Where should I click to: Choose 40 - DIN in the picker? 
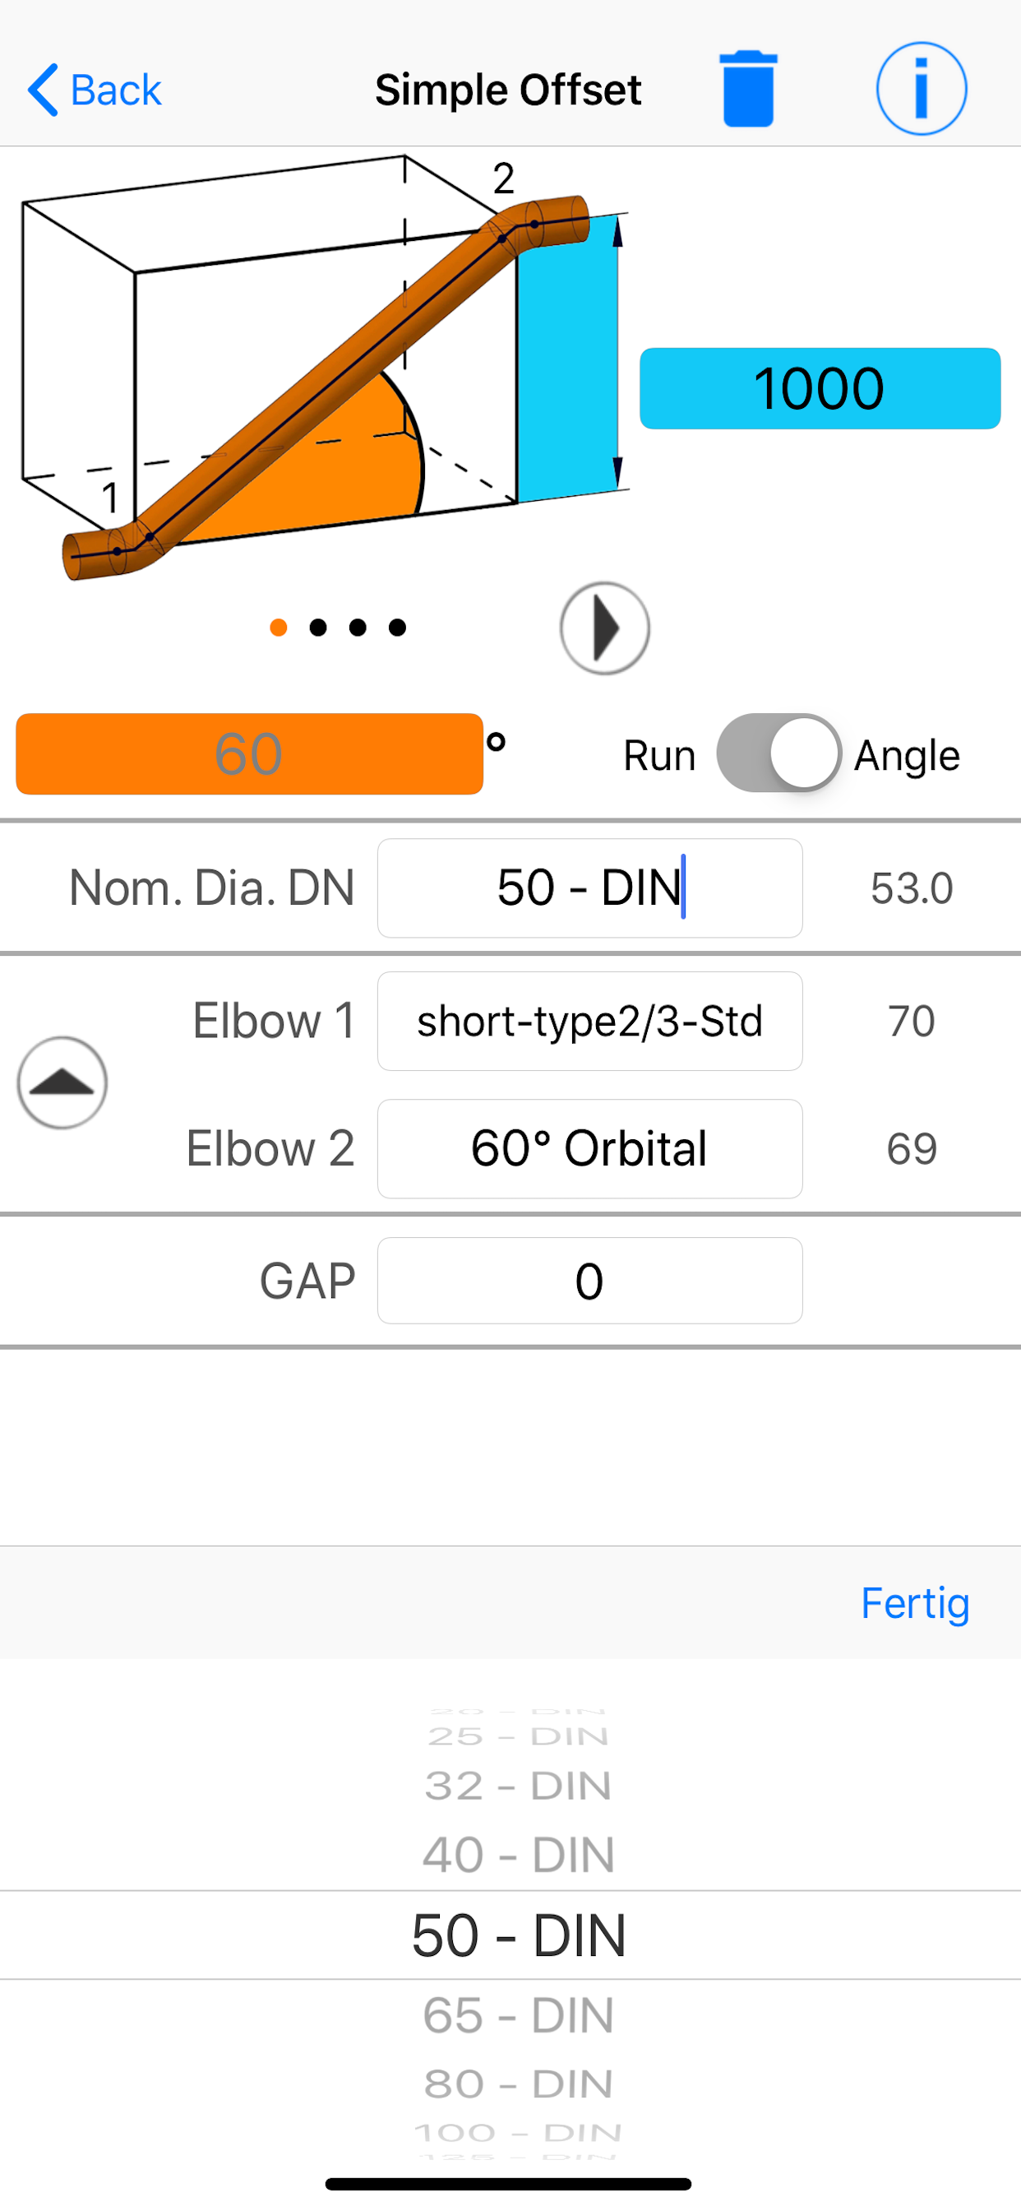click(x=518, y=1855)
